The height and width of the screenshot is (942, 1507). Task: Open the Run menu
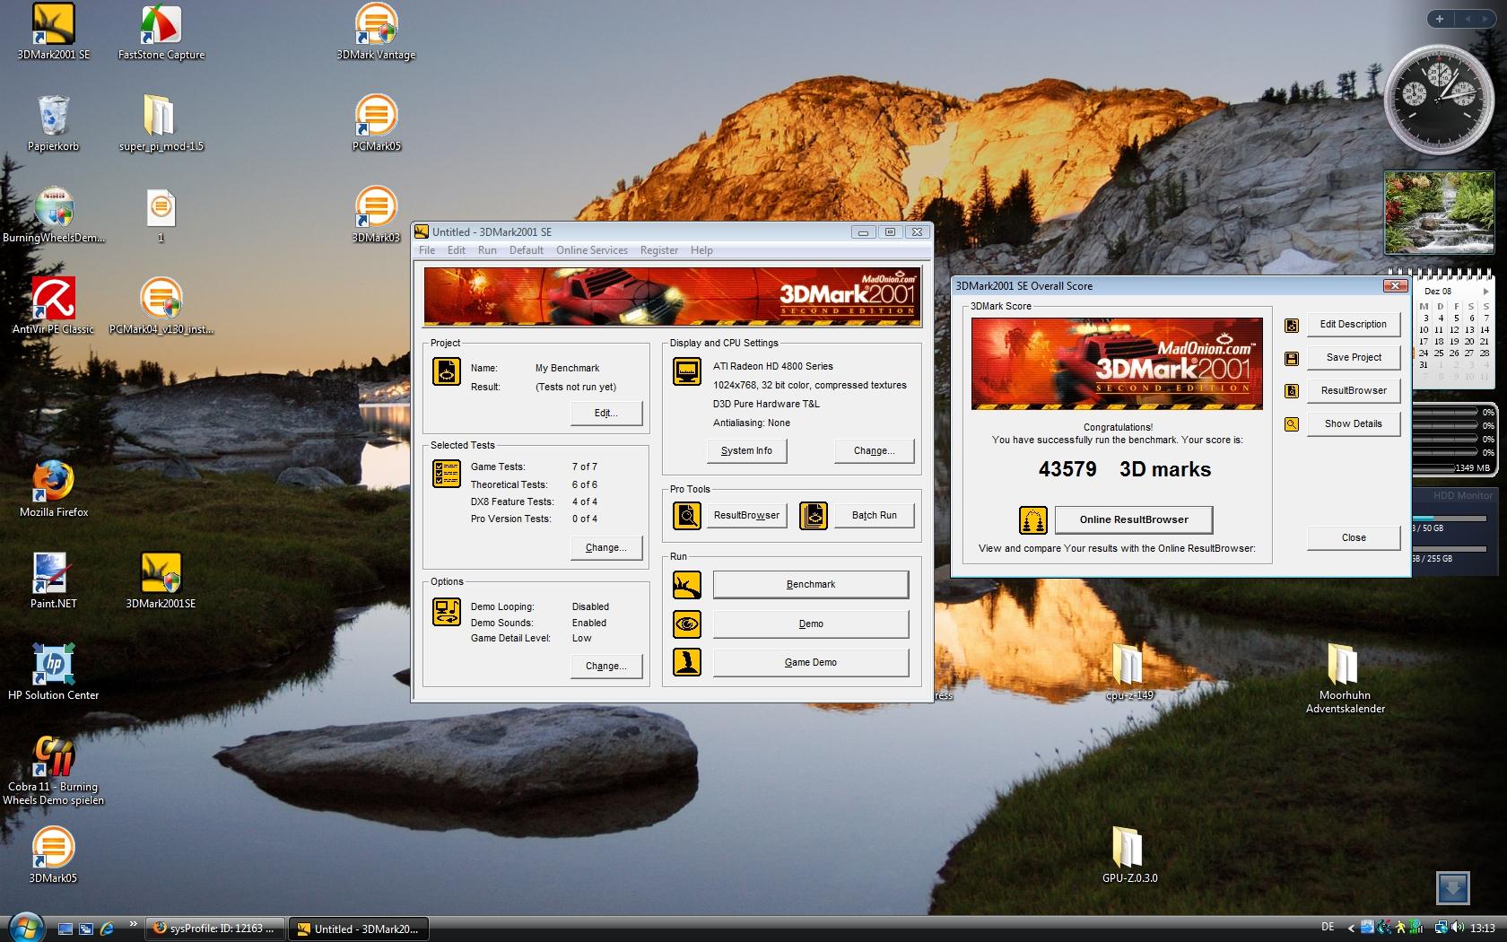[x=487, y=250]
